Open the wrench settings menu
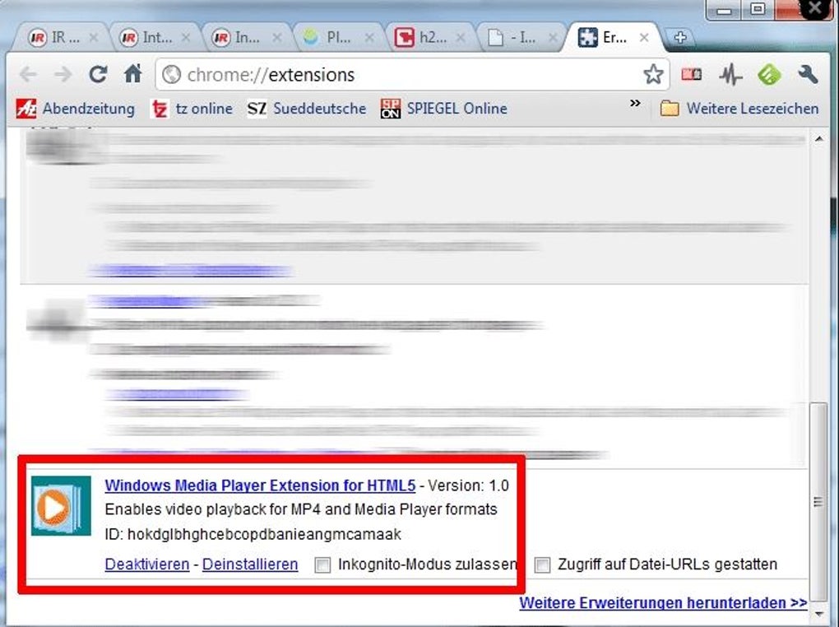This screenshot has height=627, width=839. click(808, 74)
